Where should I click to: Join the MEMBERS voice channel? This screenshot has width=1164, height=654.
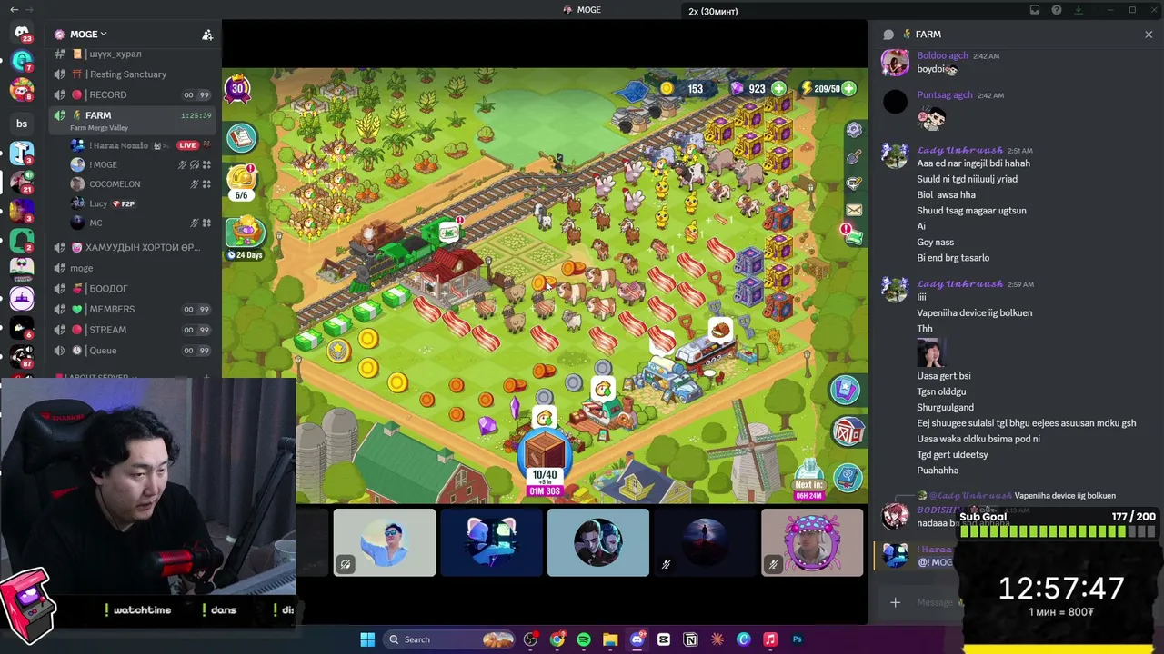click(134, 309)
